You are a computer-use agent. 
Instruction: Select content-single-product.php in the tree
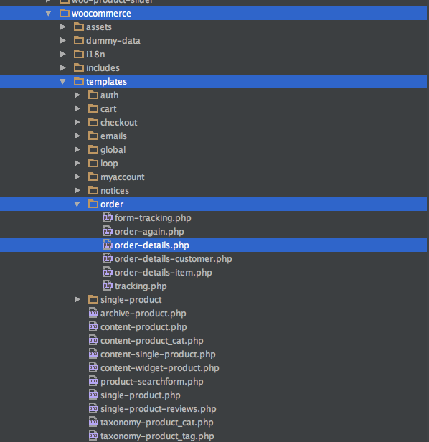click(158, 354)
